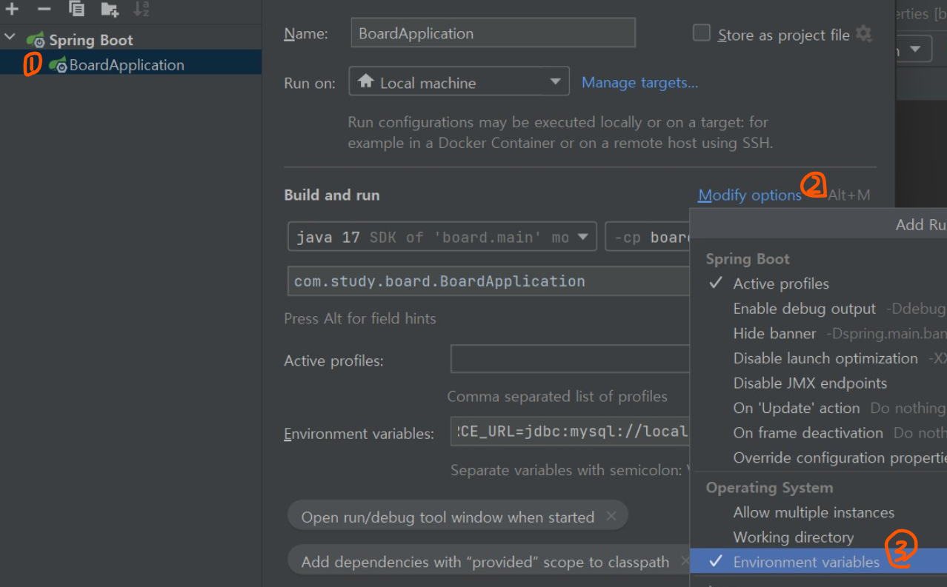Edit the -cp classpath module field
Screen dimensions: 947x587
click(648, 237)
